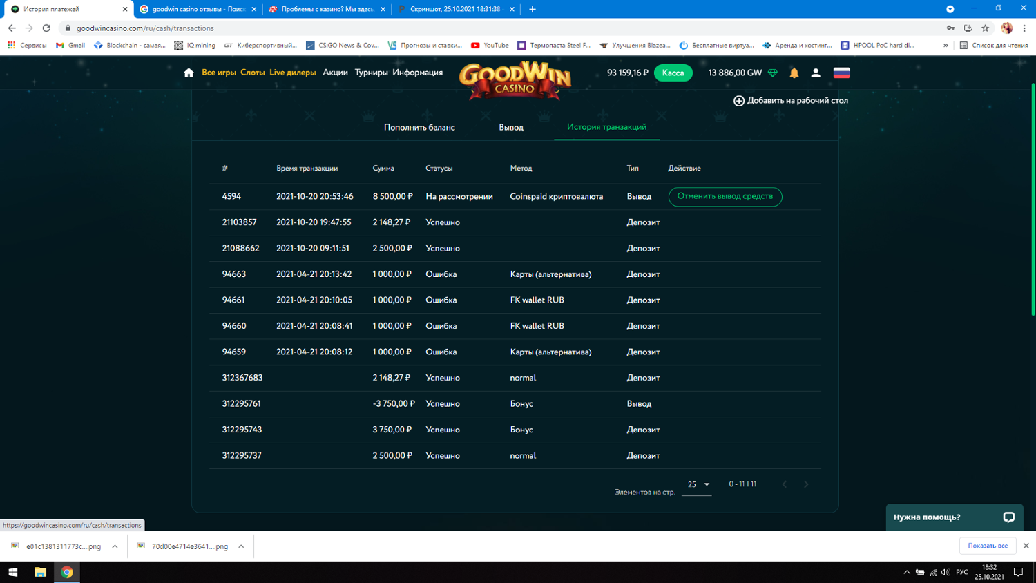
Task: Expand menu for e01c1381311773c png download
Action: click(115, 546)
